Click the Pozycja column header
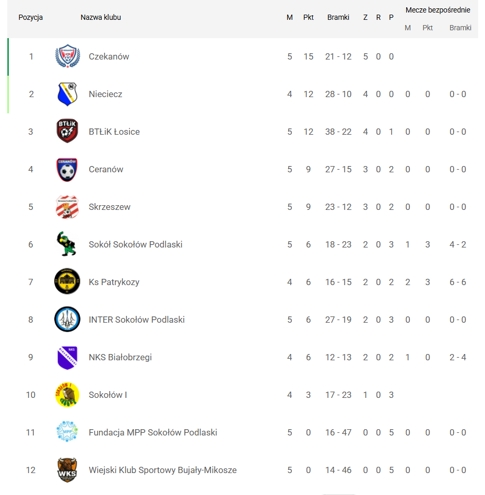This screenshot has height=495, width=485. click(31, 17)
